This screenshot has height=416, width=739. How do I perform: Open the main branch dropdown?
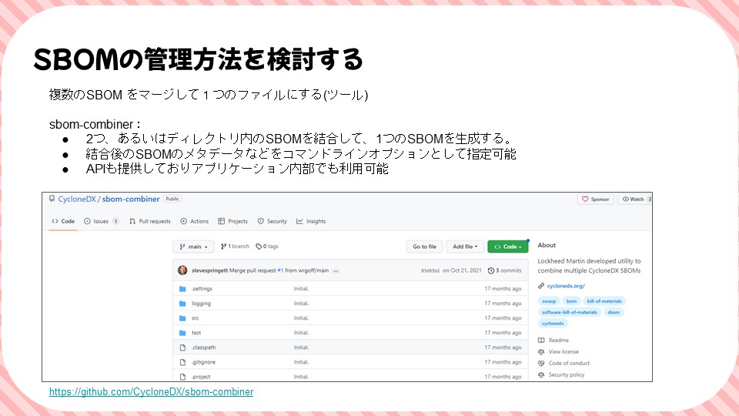click(x=194, y=247)
